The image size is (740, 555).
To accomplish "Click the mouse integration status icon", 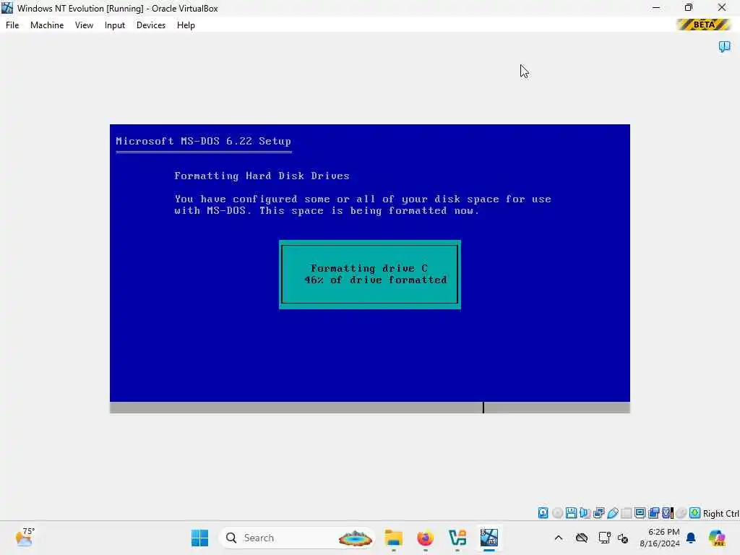I will (681, 513).
